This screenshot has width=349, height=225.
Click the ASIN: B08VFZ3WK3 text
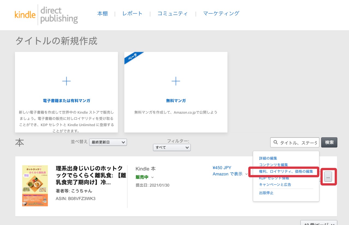(x=76, y=199)
